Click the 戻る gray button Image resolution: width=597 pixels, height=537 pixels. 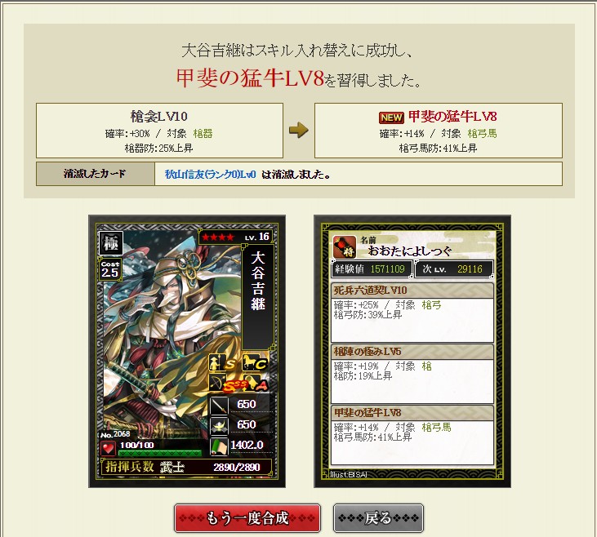tap(378, 518)
